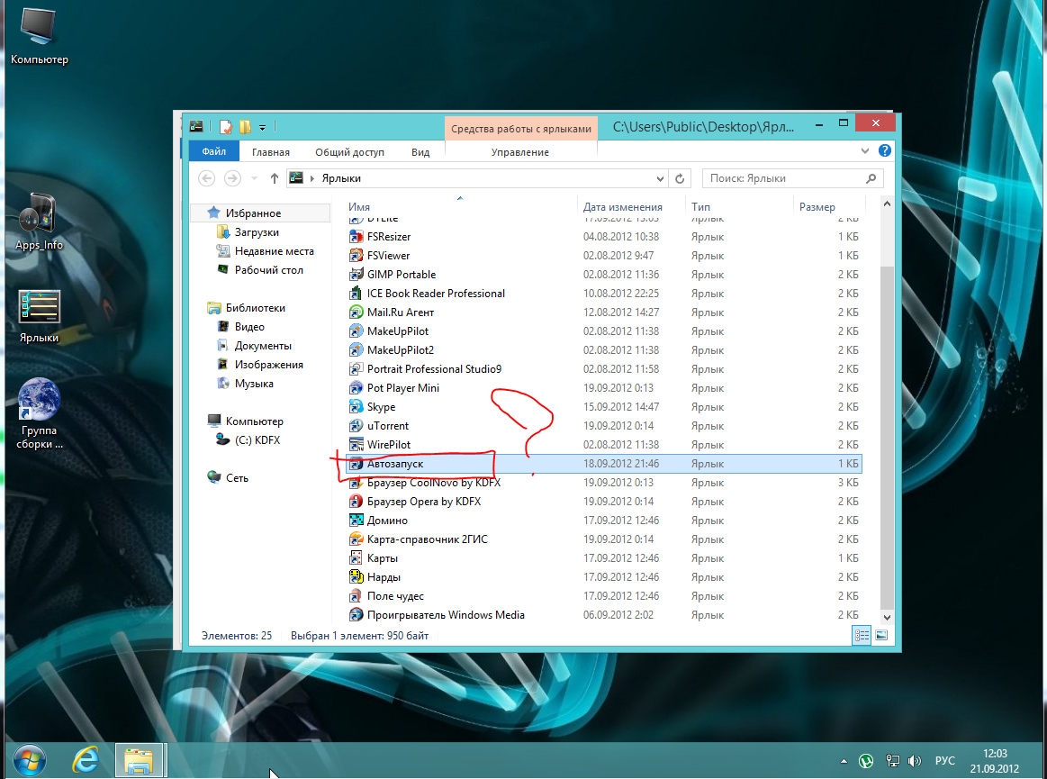Click the Forward navigation button
This screenshot has height=779, width=1047.
coord(232,178)
